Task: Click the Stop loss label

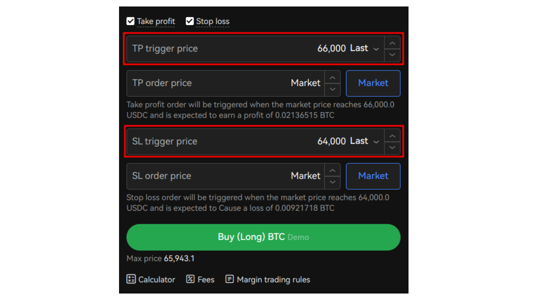Action: (213, 21)
